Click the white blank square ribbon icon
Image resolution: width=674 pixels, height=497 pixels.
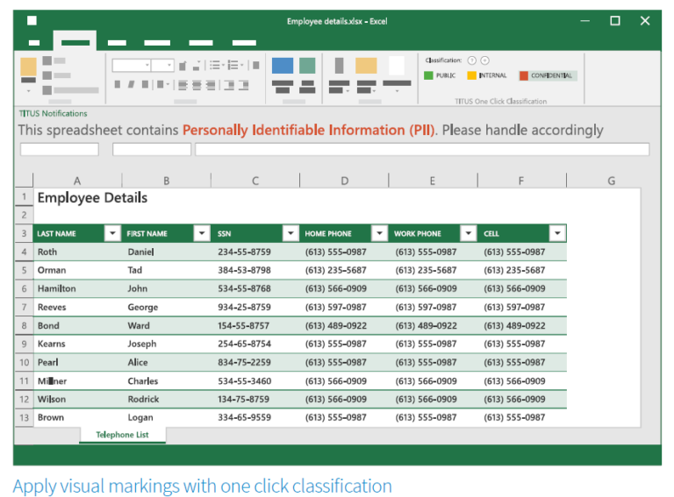(x=397, y=66)
